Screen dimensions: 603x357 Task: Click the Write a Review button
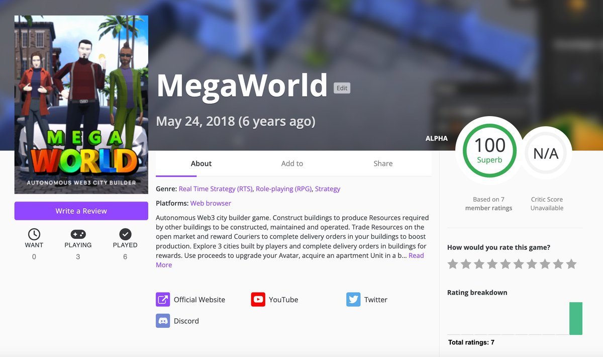pos(81,211)
